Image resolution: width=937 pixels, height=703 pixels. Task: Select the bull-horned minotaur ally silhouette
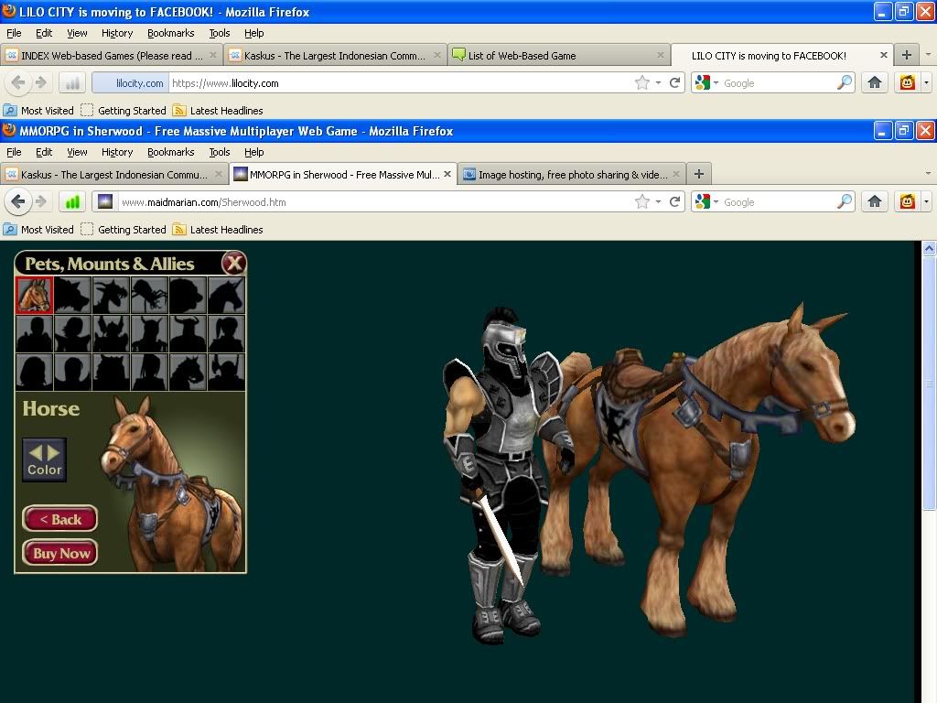(187, 333)
